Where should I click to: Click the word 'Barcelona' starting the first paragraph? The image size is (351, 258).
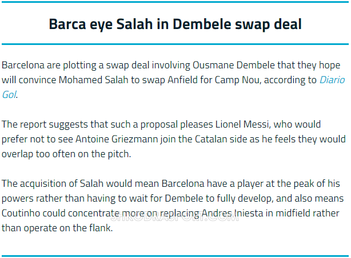point(23,65)
